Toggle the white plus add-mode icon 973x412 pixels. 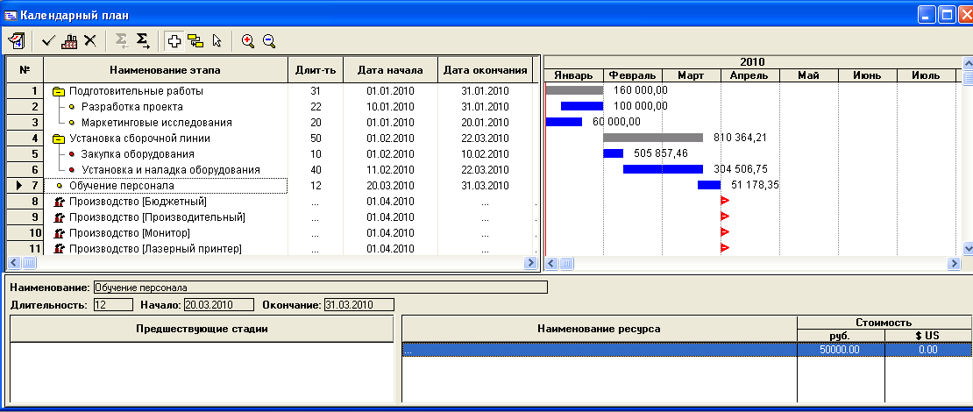175,41
